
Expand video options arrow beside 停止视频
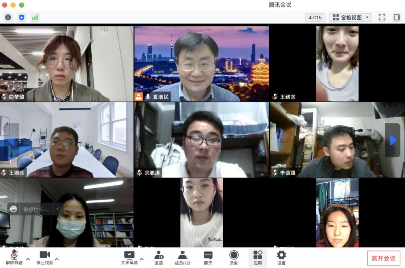57,259
